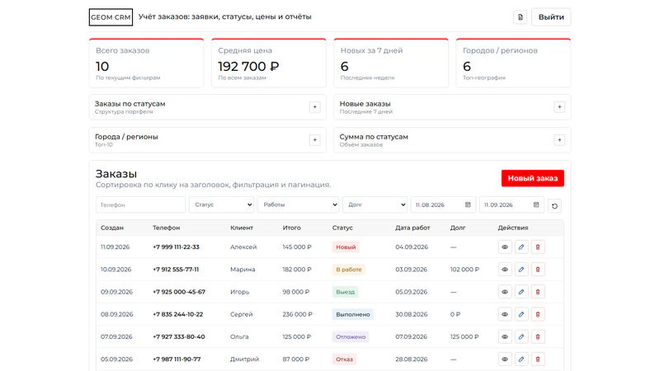The width and height of the screenshot is (660, 371).
Task: View Игорь's order with the eye icon
Action: click(505, 292)
